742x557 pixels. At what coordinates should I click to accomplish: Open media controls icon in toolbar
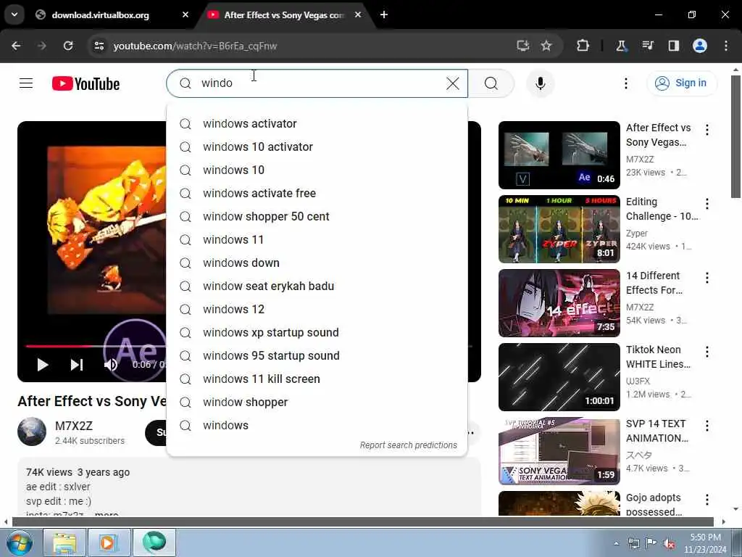[x=648, y=46]
